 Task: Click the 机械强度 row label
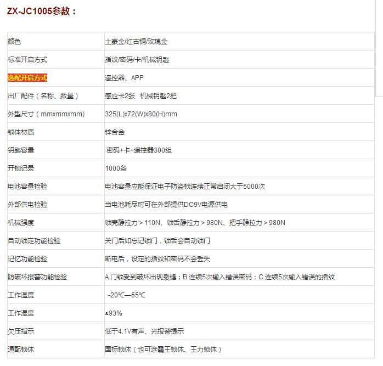[21, 223]
